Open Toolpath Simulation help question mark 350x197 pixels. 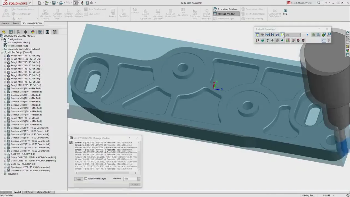click(319, 29)
